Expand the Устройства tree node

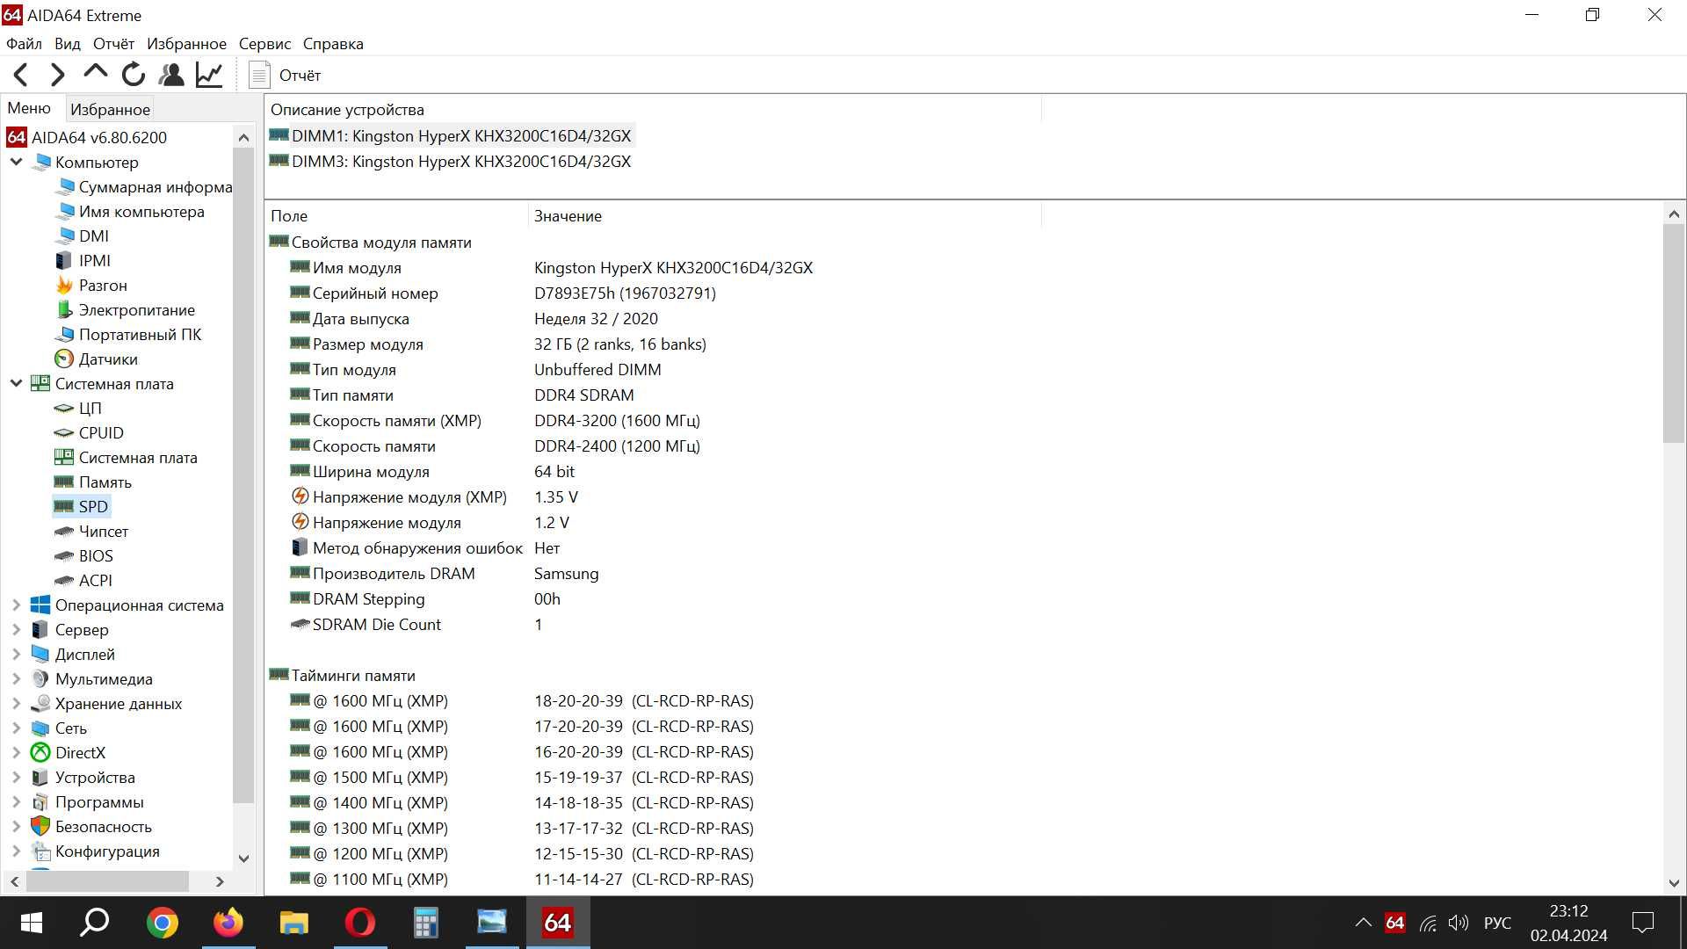tap(16, 778)
